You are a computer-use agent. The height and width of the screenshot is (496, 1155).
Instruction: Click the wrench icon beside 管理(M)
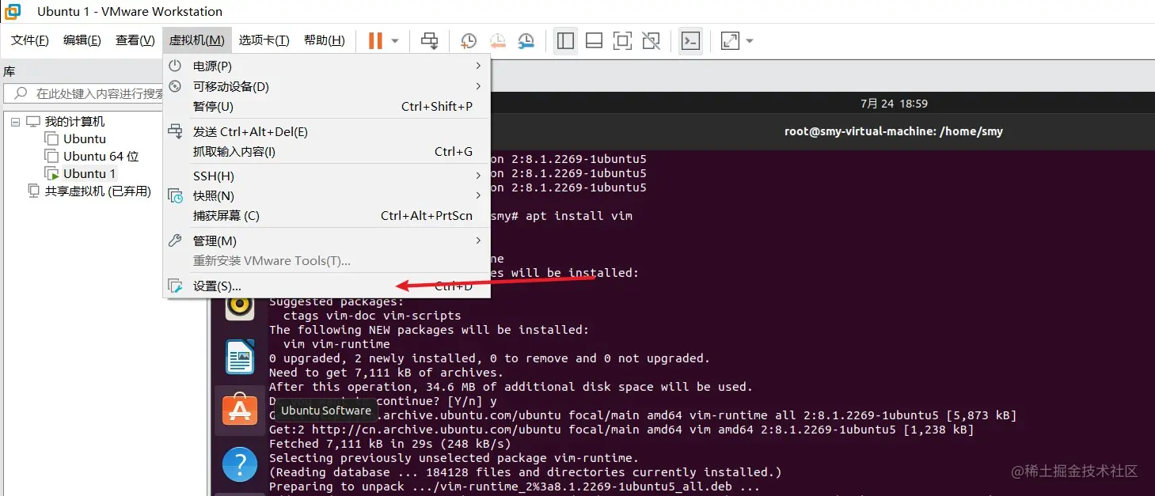point(176,240)
